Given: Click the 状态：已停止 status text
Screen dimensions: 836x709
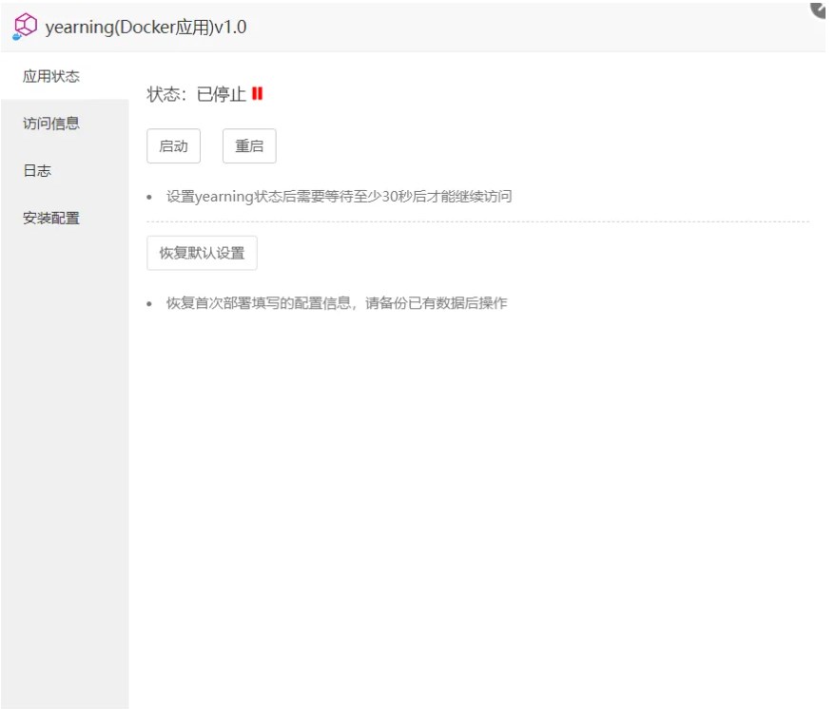Looking at the screenshot, I should tap(196, 95).
